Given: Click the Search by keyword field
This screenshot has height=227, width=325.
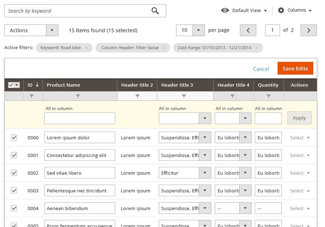Looking at the screenshot, I should click(78, 11).
